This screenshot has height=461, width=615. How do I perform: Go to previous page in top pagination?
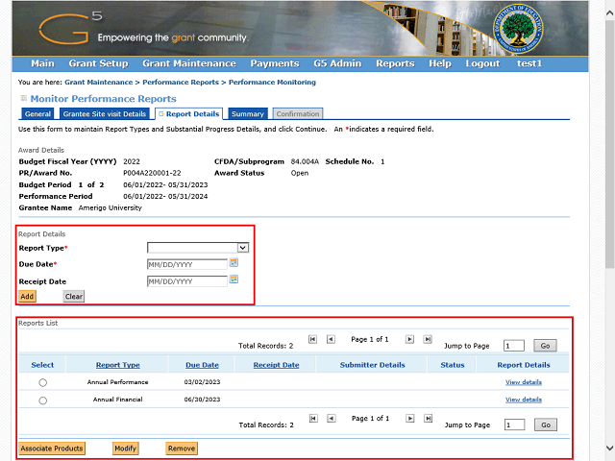point(331,339)
